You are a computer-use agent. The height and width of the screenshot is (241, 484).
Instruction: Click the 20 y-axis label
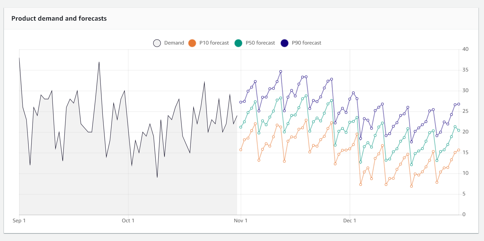tap(465, 132)
